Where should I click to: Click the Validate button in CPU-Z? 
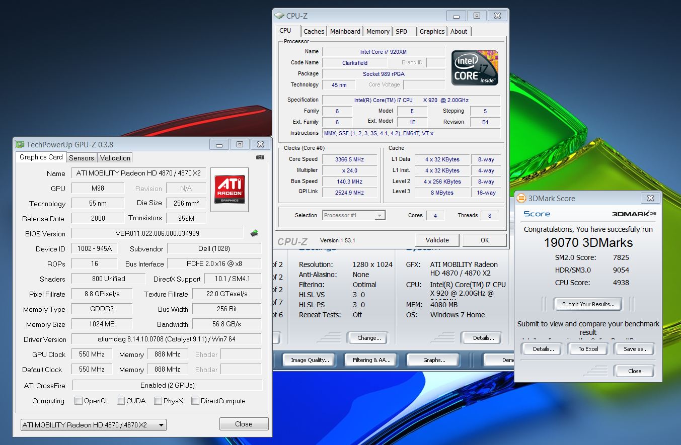pyautogui.click(x=437, y=240)
